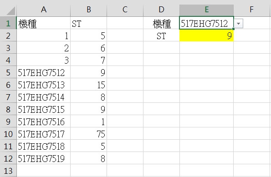Click cell B10 showing 75

pos(89,134)
